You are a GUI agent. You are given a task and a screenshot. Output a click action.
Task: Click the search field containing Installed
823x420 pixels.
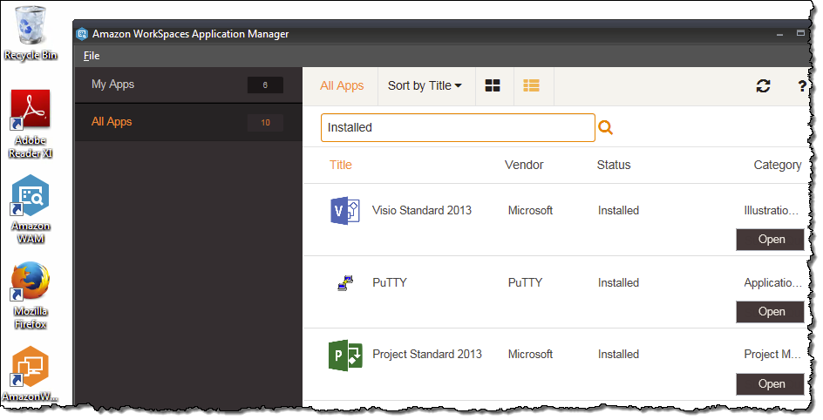(457, 128)
